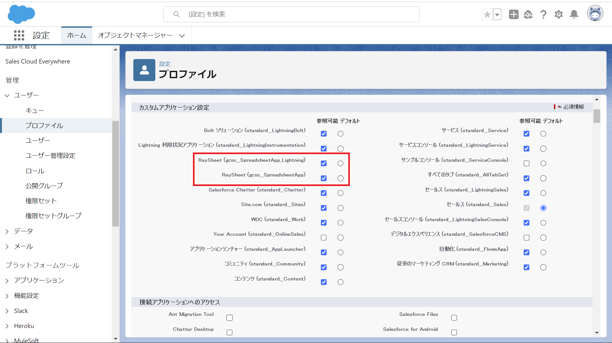Click the sidebar scrollbar thumb

115,174
